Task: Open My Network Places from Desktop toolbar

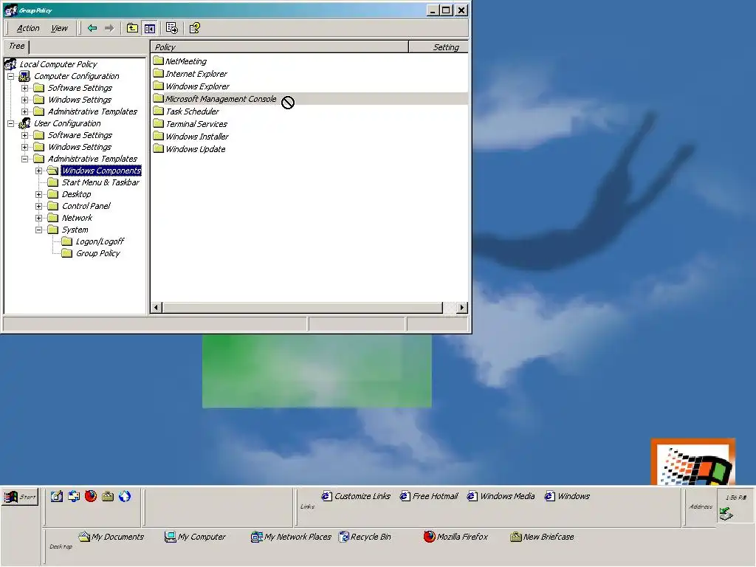Action: 291,537
